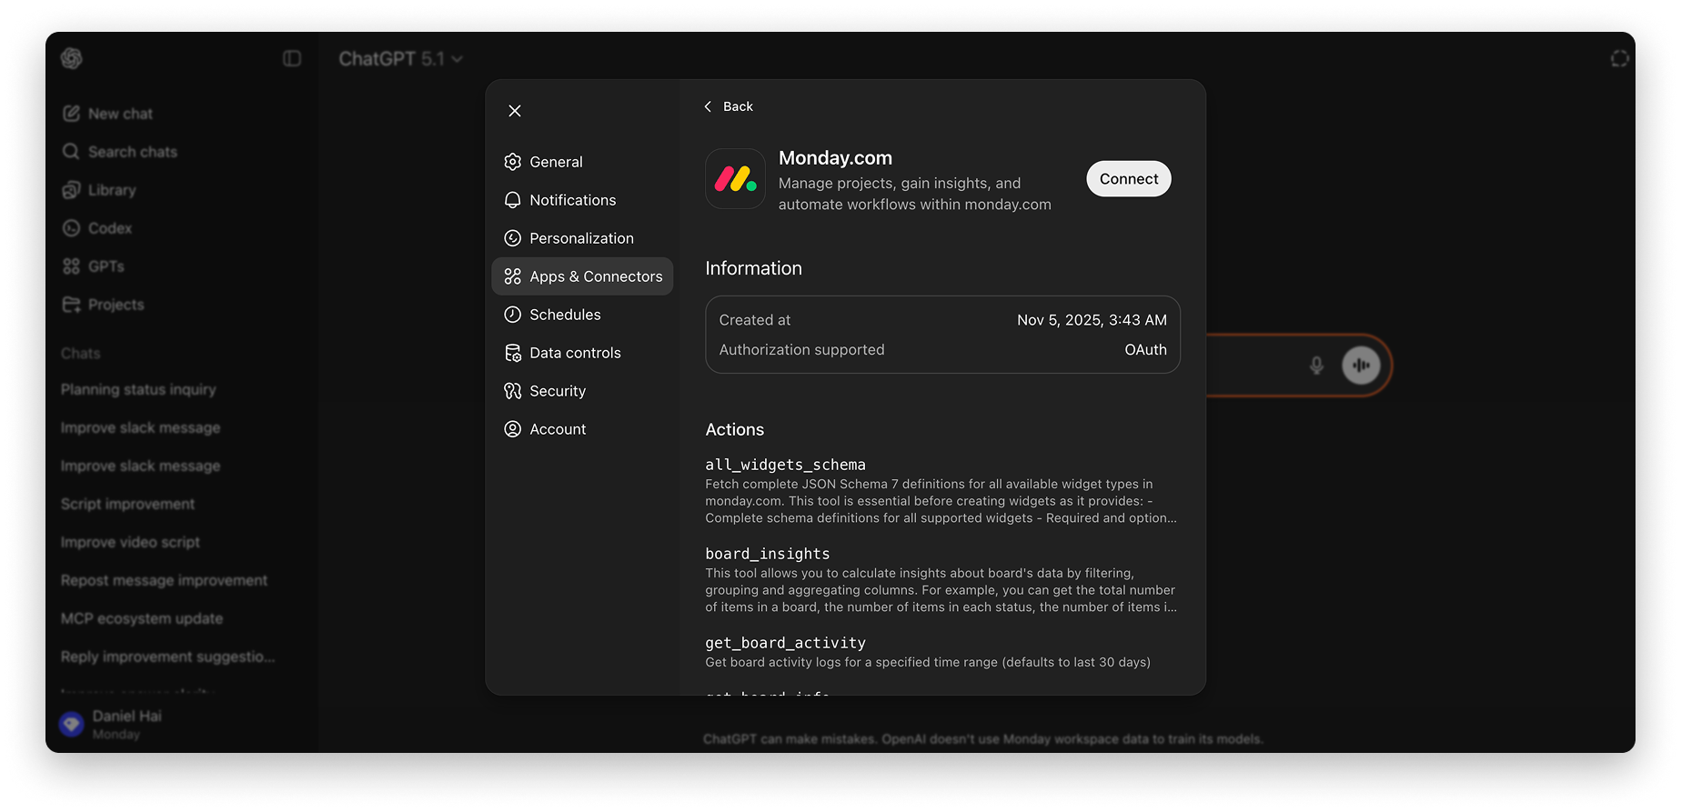This screenshot has width=1681, height=812.
Task: Click the Codex icon in sidebar
Action: point(71,228)
